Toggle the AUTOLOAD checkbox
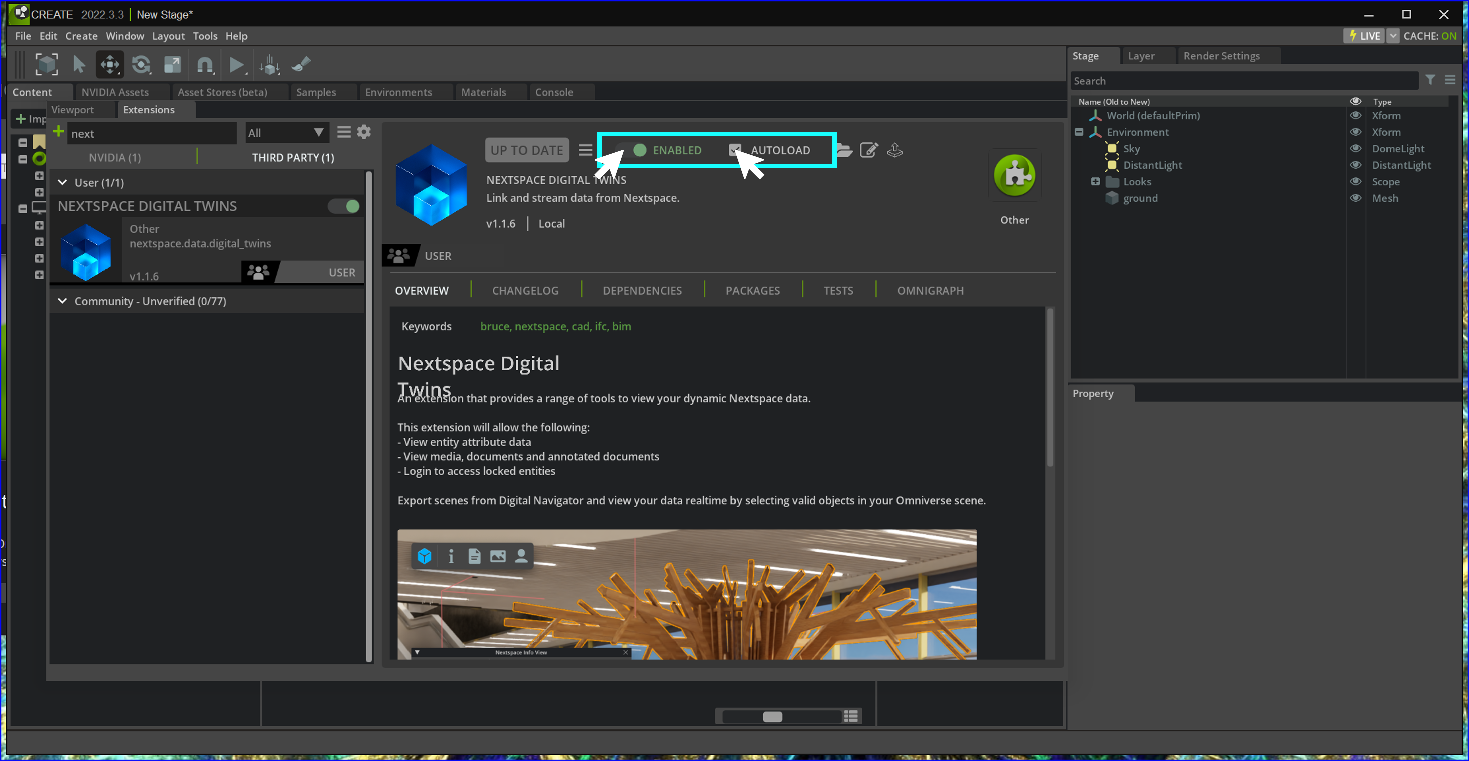This screenshot has width=1469, height=761. [735, 150]
